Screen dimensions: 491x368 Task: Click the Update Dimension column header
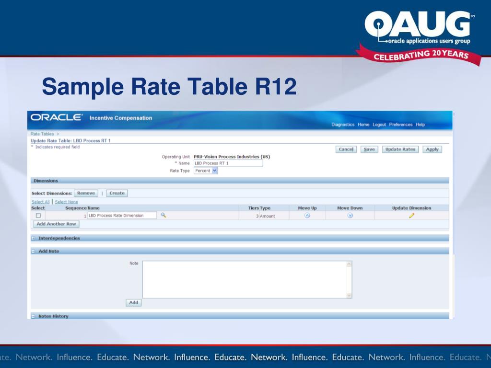(411, 208)
